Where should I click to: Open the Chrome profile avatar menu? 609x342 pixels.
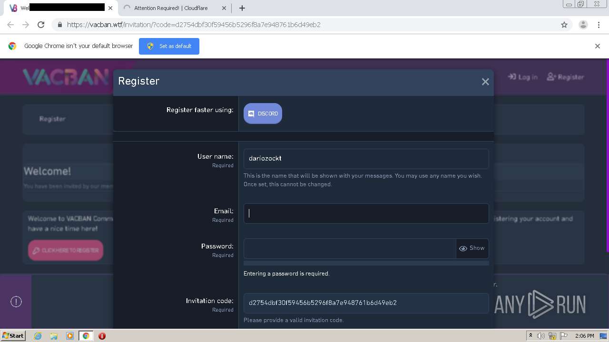[583, 25]
